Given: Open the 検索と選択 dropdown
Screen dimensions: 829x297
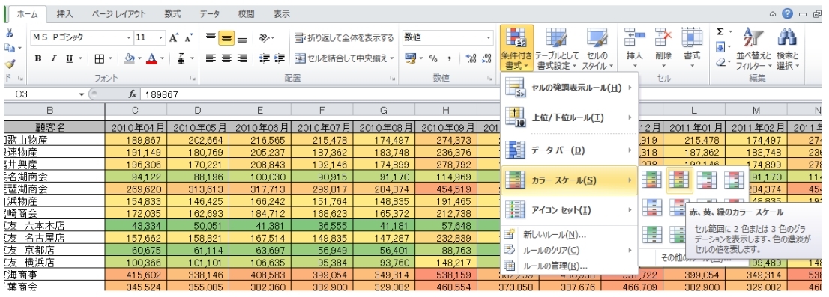Looking at the screenshot, I should [x=788, y=48].
